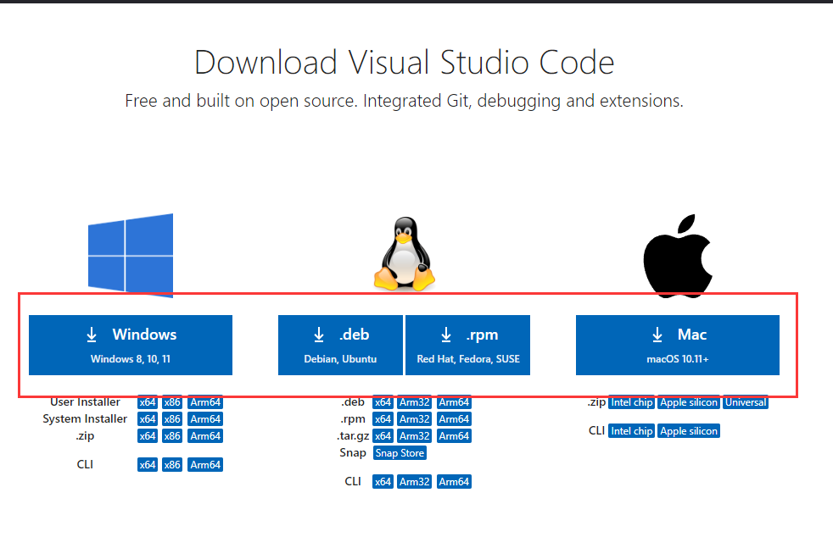
Task: Get x86 Windows CLI download
Action: click(172, 465)
